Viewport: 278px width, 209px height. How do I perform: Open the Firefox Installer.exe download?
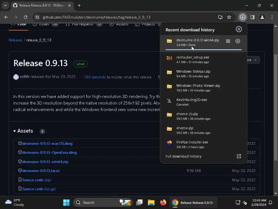click(x=203, y=145)
